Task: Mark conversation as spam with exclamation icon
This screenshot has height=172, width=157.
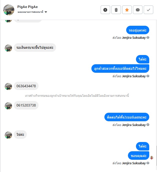Action: coord(105,10)
